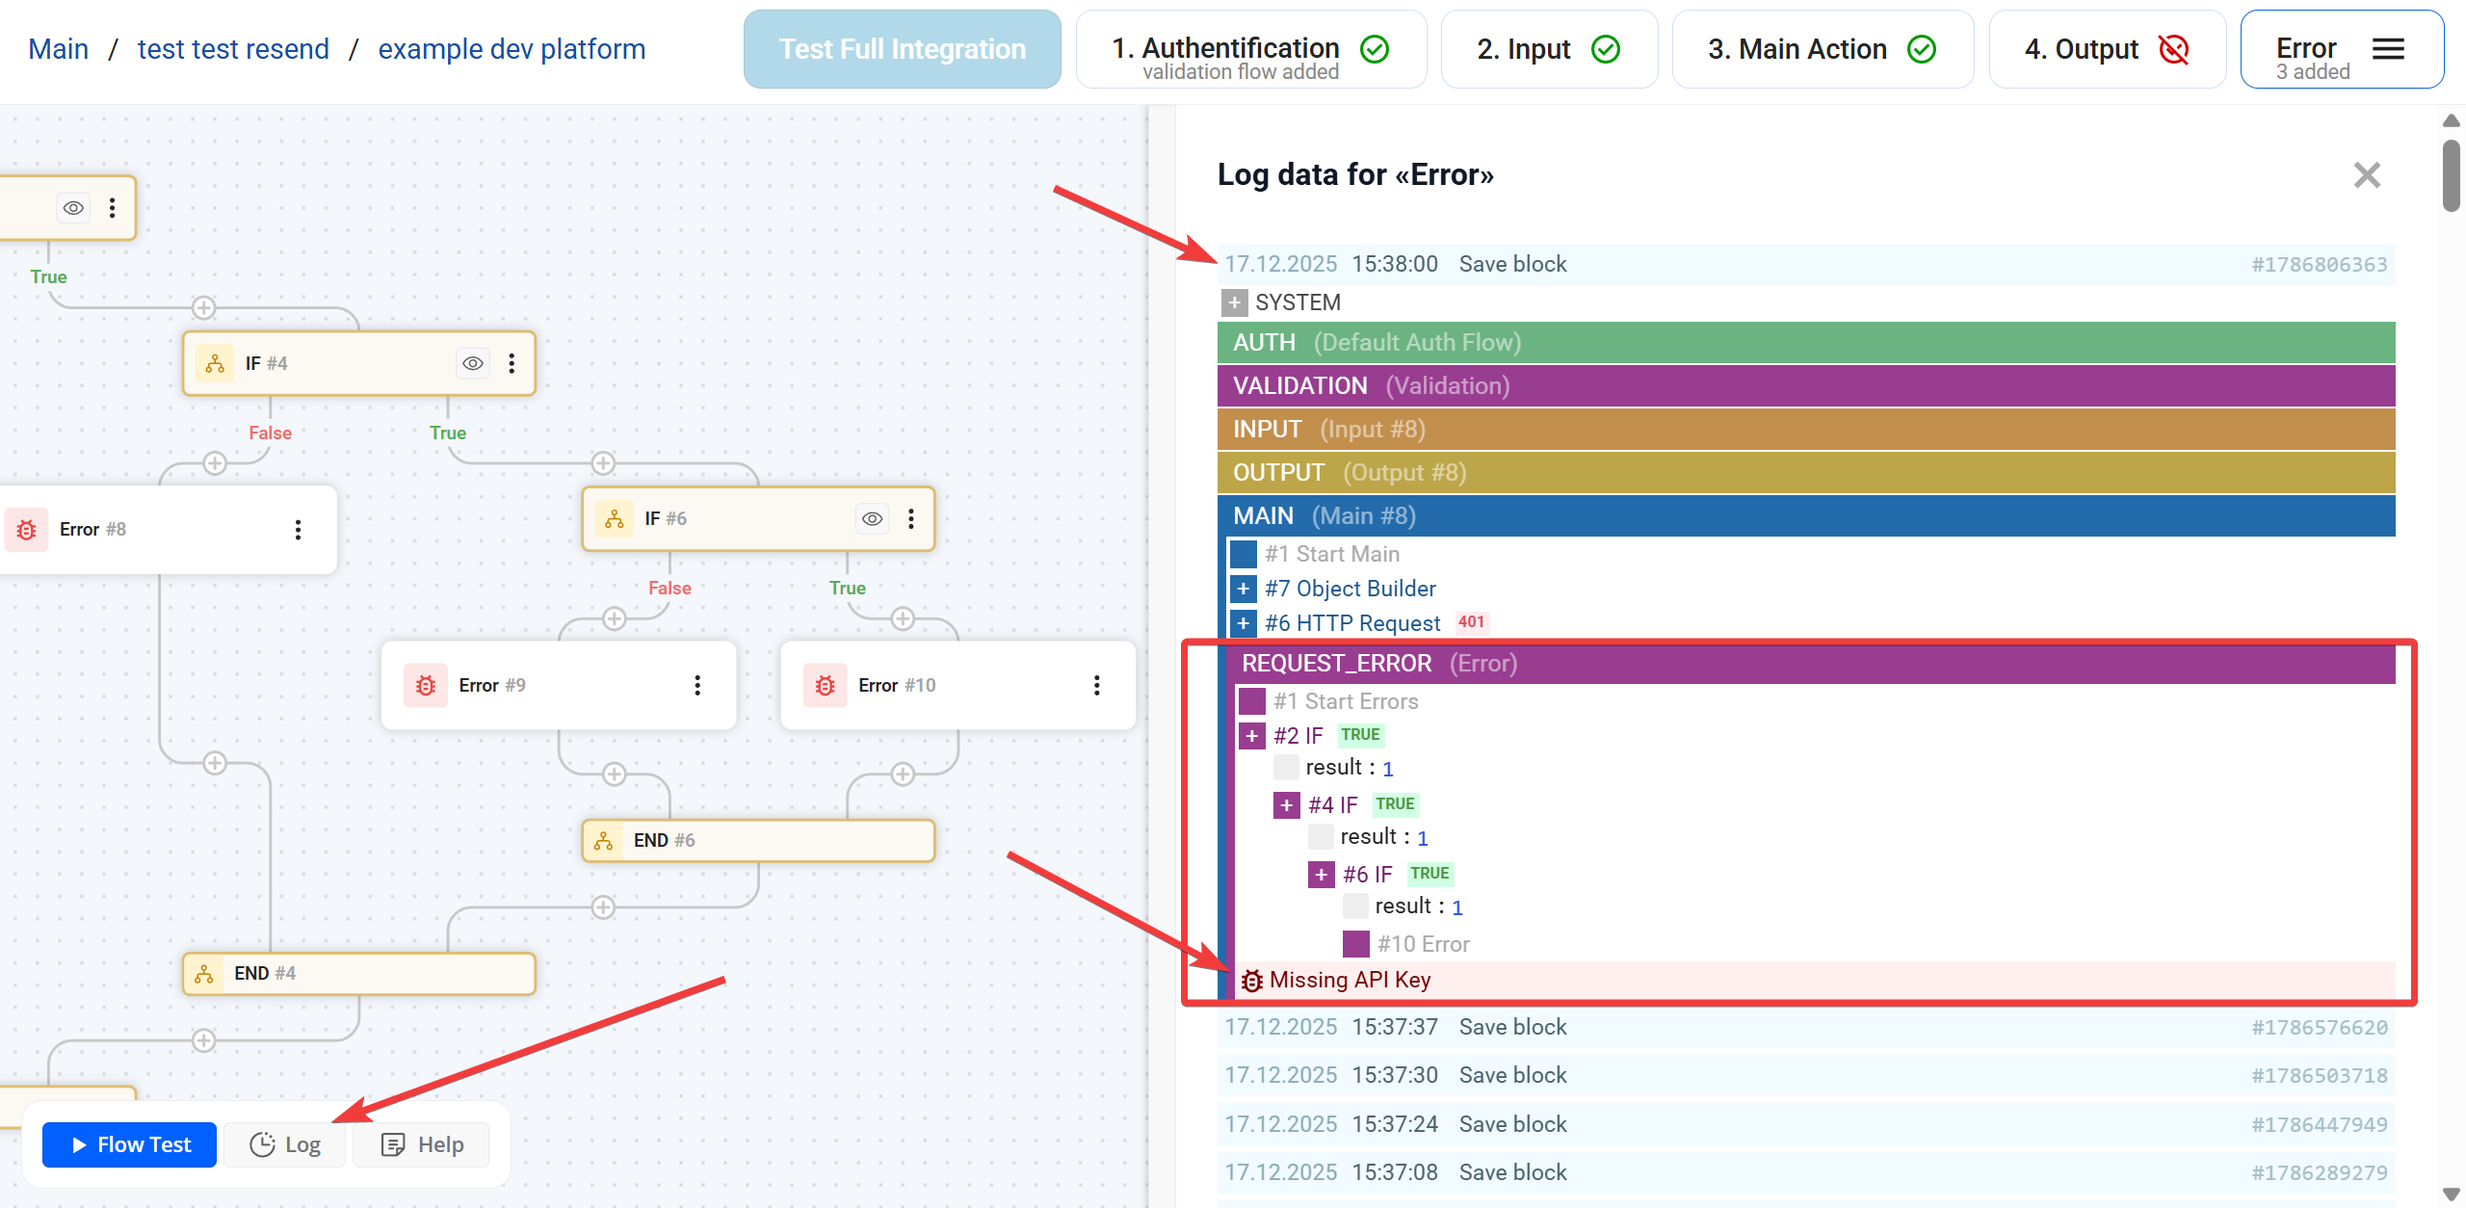The width and height of the screenshot is (2466, 1208).
Task: Expand the #7 Object Builder entry
Action: coord(1244,589)
